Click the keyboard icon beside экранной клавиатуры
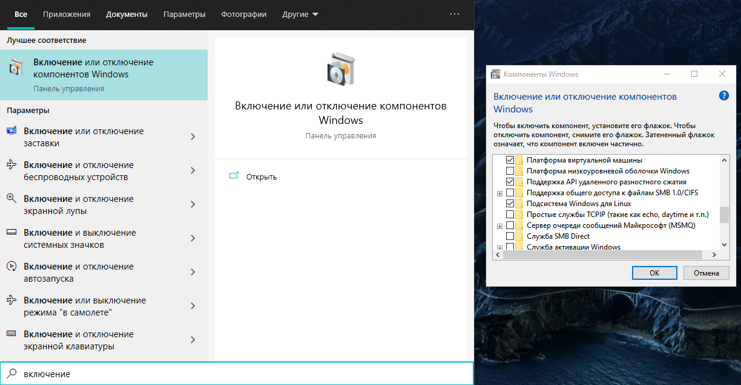The image size is (741, 385). click(x=12, y=334)
